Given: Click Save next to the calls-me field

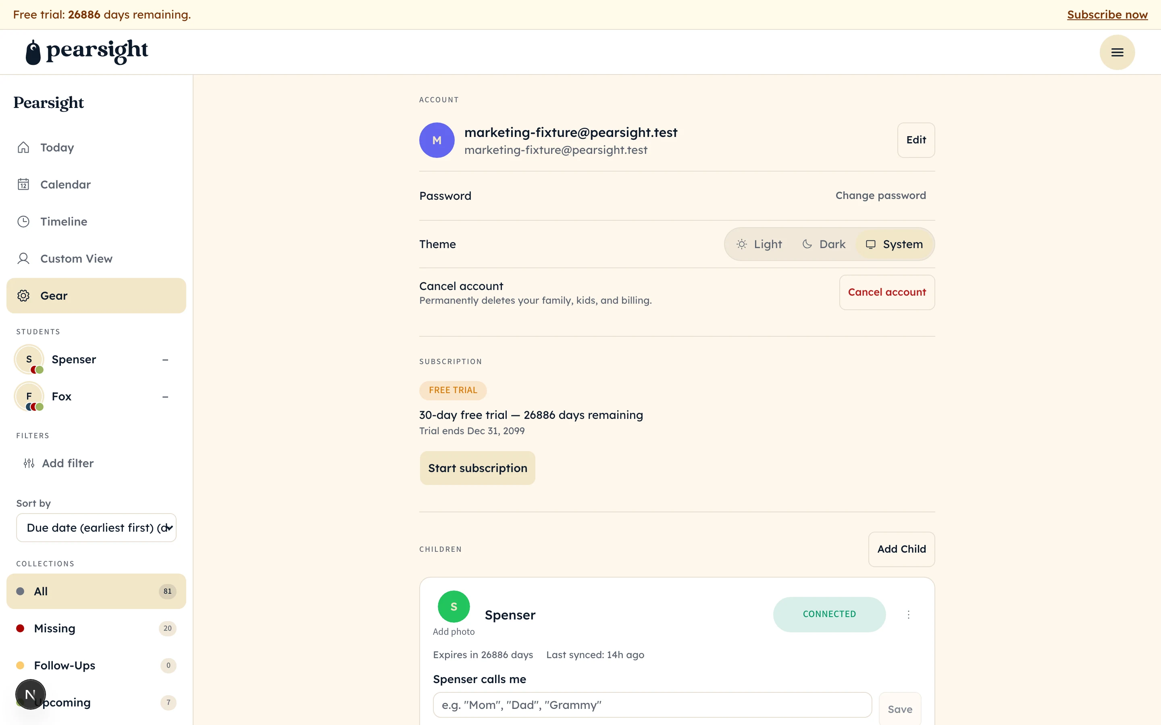Looking at the screenshot, I should coord(899,709).
